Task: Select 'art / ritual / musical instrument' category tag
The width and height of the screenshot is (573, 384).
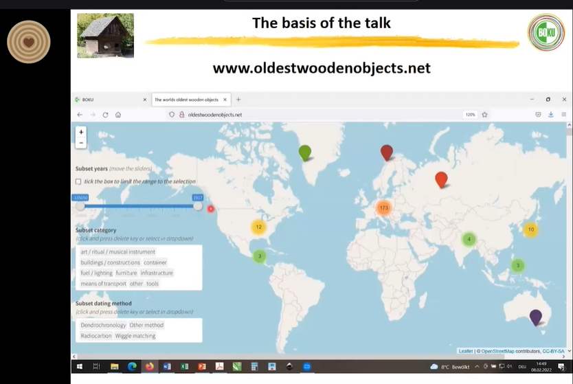Action: 117,251
